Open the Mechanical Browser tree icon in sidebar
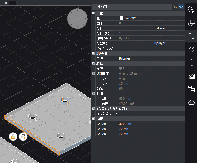197x163 pixels. (x=191, y=89)
